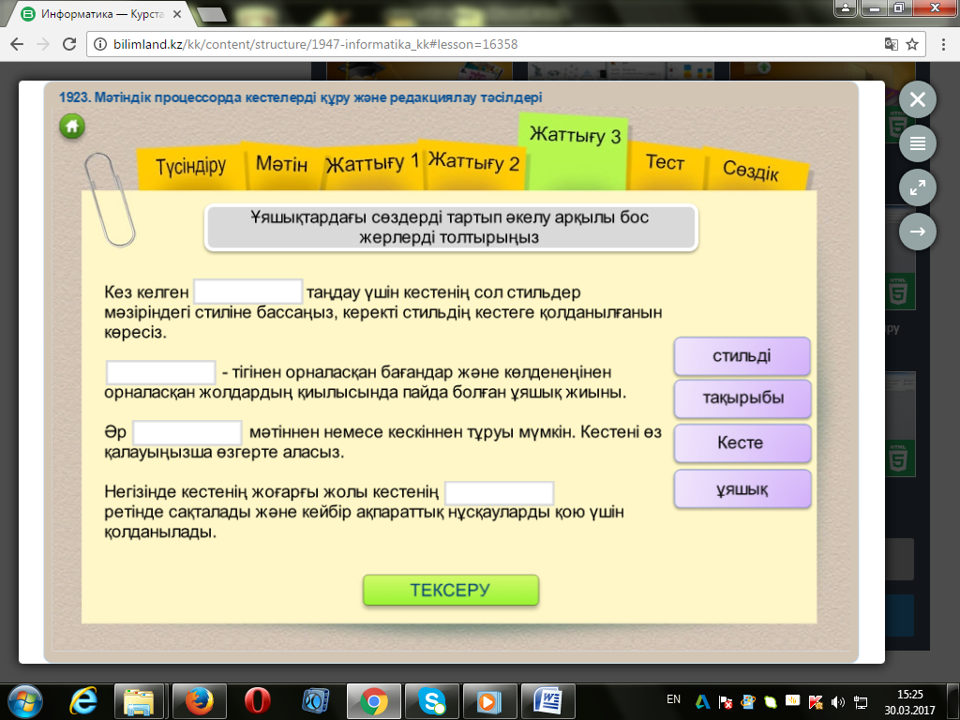The height and width of the screenshot is (720, 960).
Task: Open Microsoft Word from taskbar
Action: click(548, 701)
